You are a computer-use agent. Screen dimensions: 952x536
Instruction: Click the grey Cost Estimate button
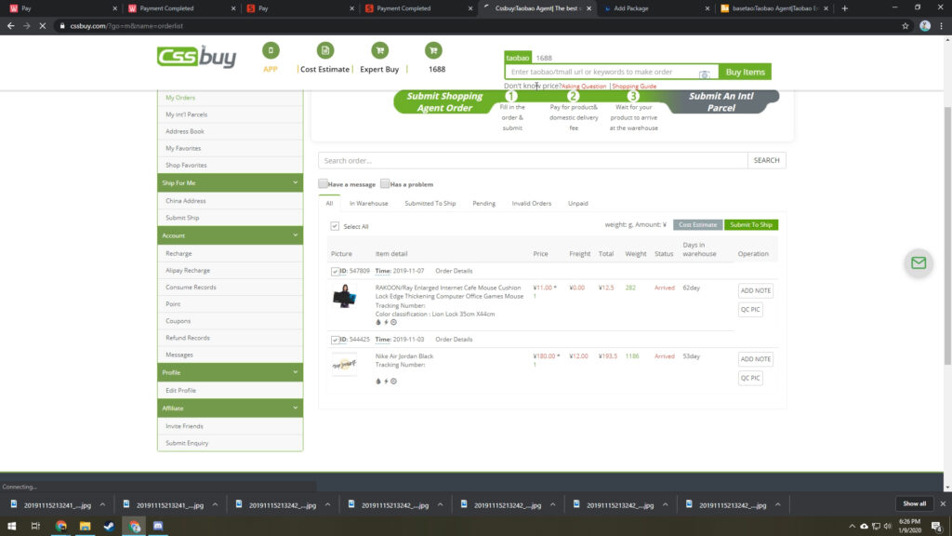(697, 225)
